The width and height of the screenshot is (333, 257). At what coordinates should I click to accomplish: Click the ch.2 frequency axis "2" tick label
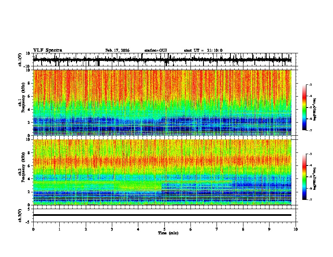click(29, 192)
